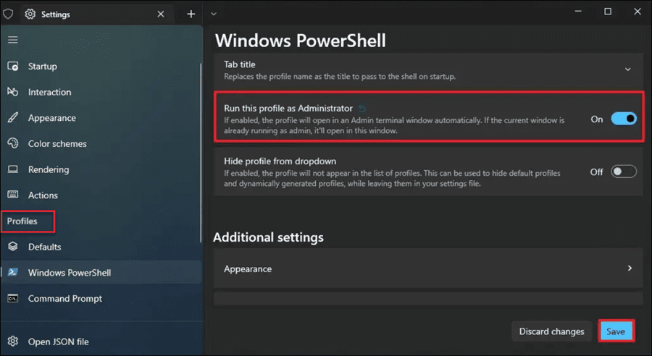
Task: Click the Windows PowerShell page heading
Action: pyautogui.click(x=300, y=41)
